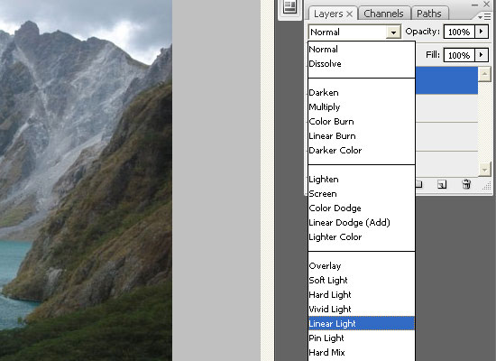Click the Fill 100% input field
The image size is (496, 361).
pos(459,55)
